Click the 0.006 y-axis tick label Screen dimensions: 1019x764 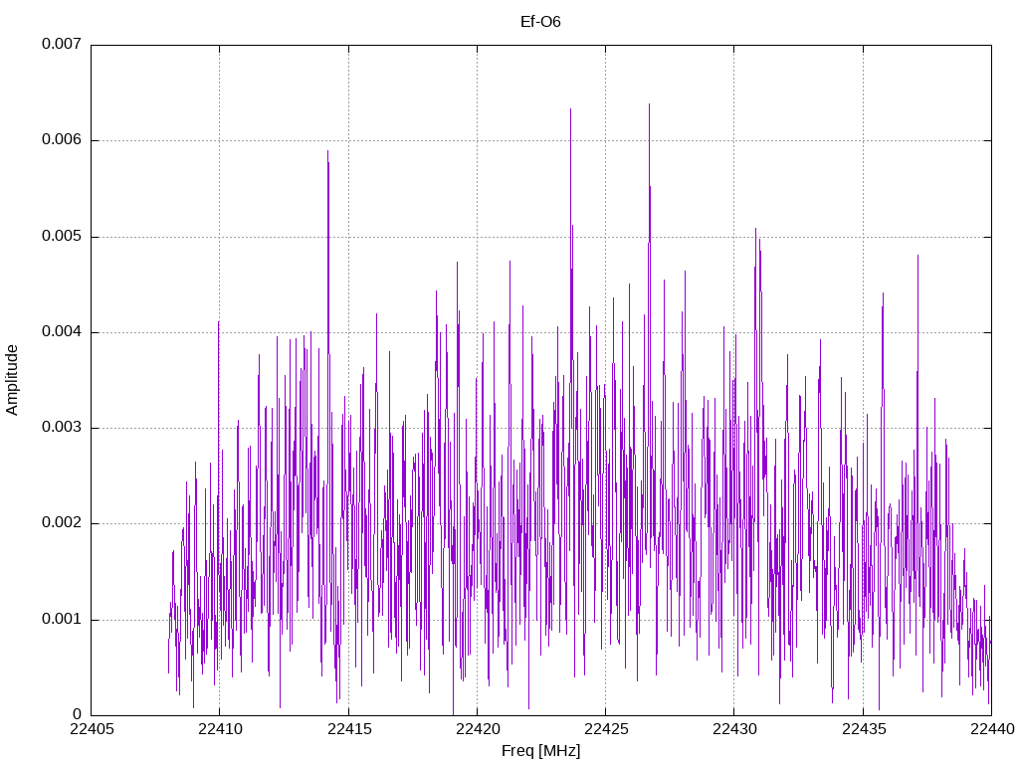(x=62, y=140)
